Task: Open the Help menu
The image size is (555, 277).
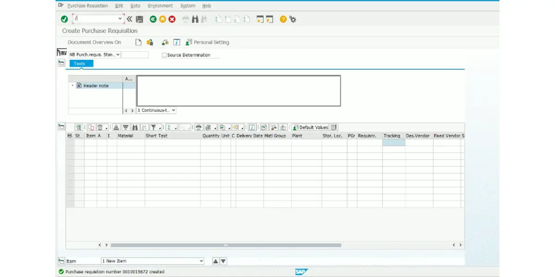Action: [x=207, y=6]
